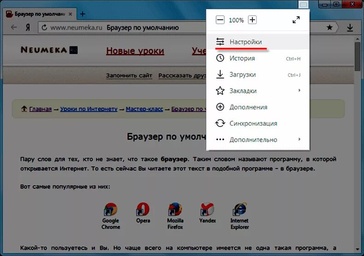Enter fullscreen via the expand arrows icon

click(x=296, y=20)
